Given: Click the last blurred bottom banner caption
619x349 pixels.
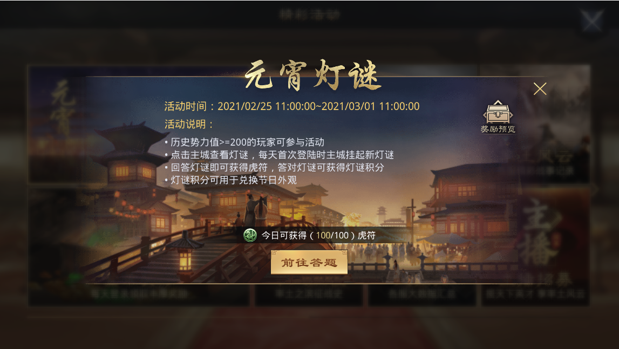Looking at the screenshot, I should (x=535, y=294).
